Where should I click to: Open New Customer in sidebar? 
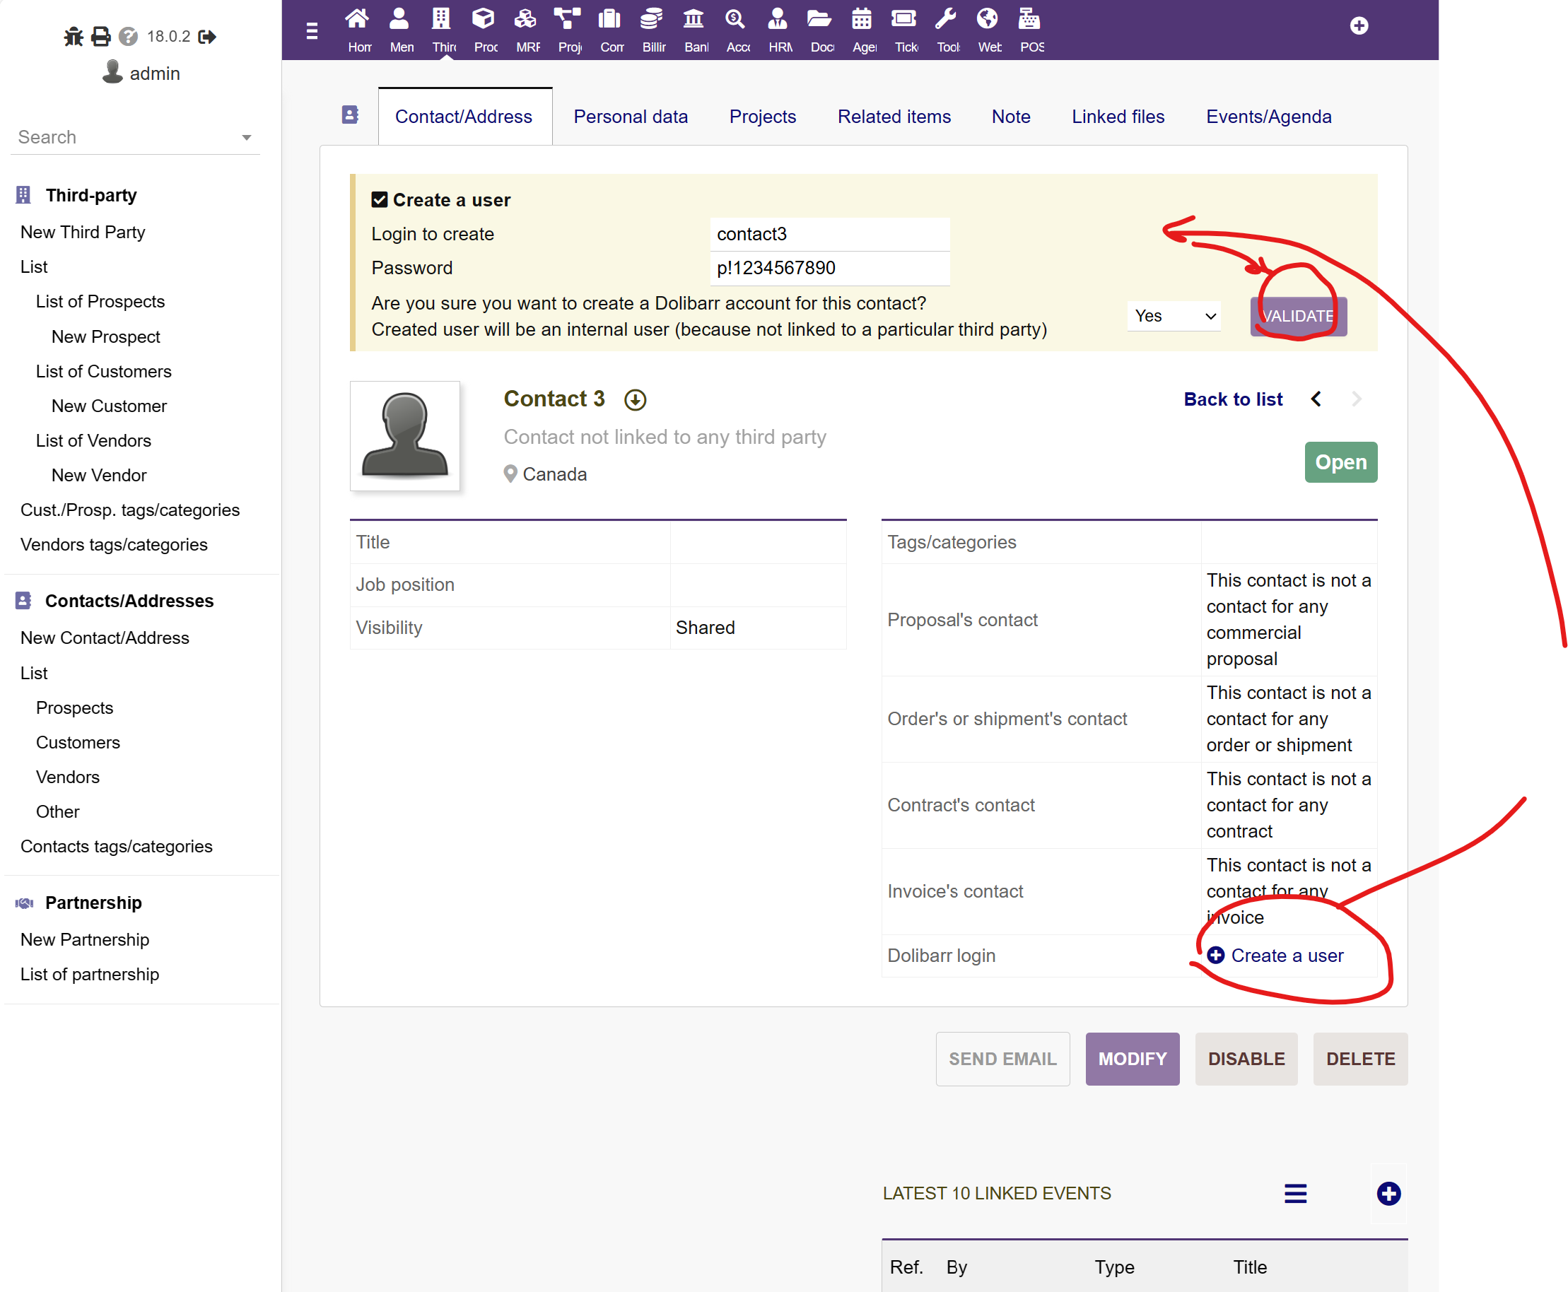(110, 406)
